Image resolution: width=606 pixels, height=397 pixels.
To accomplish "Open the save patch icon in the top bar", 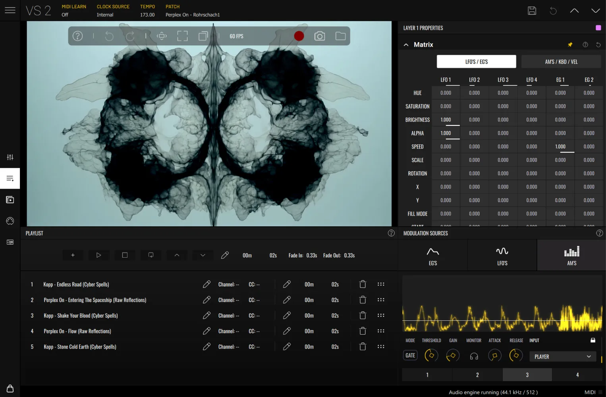I will 532,11.
